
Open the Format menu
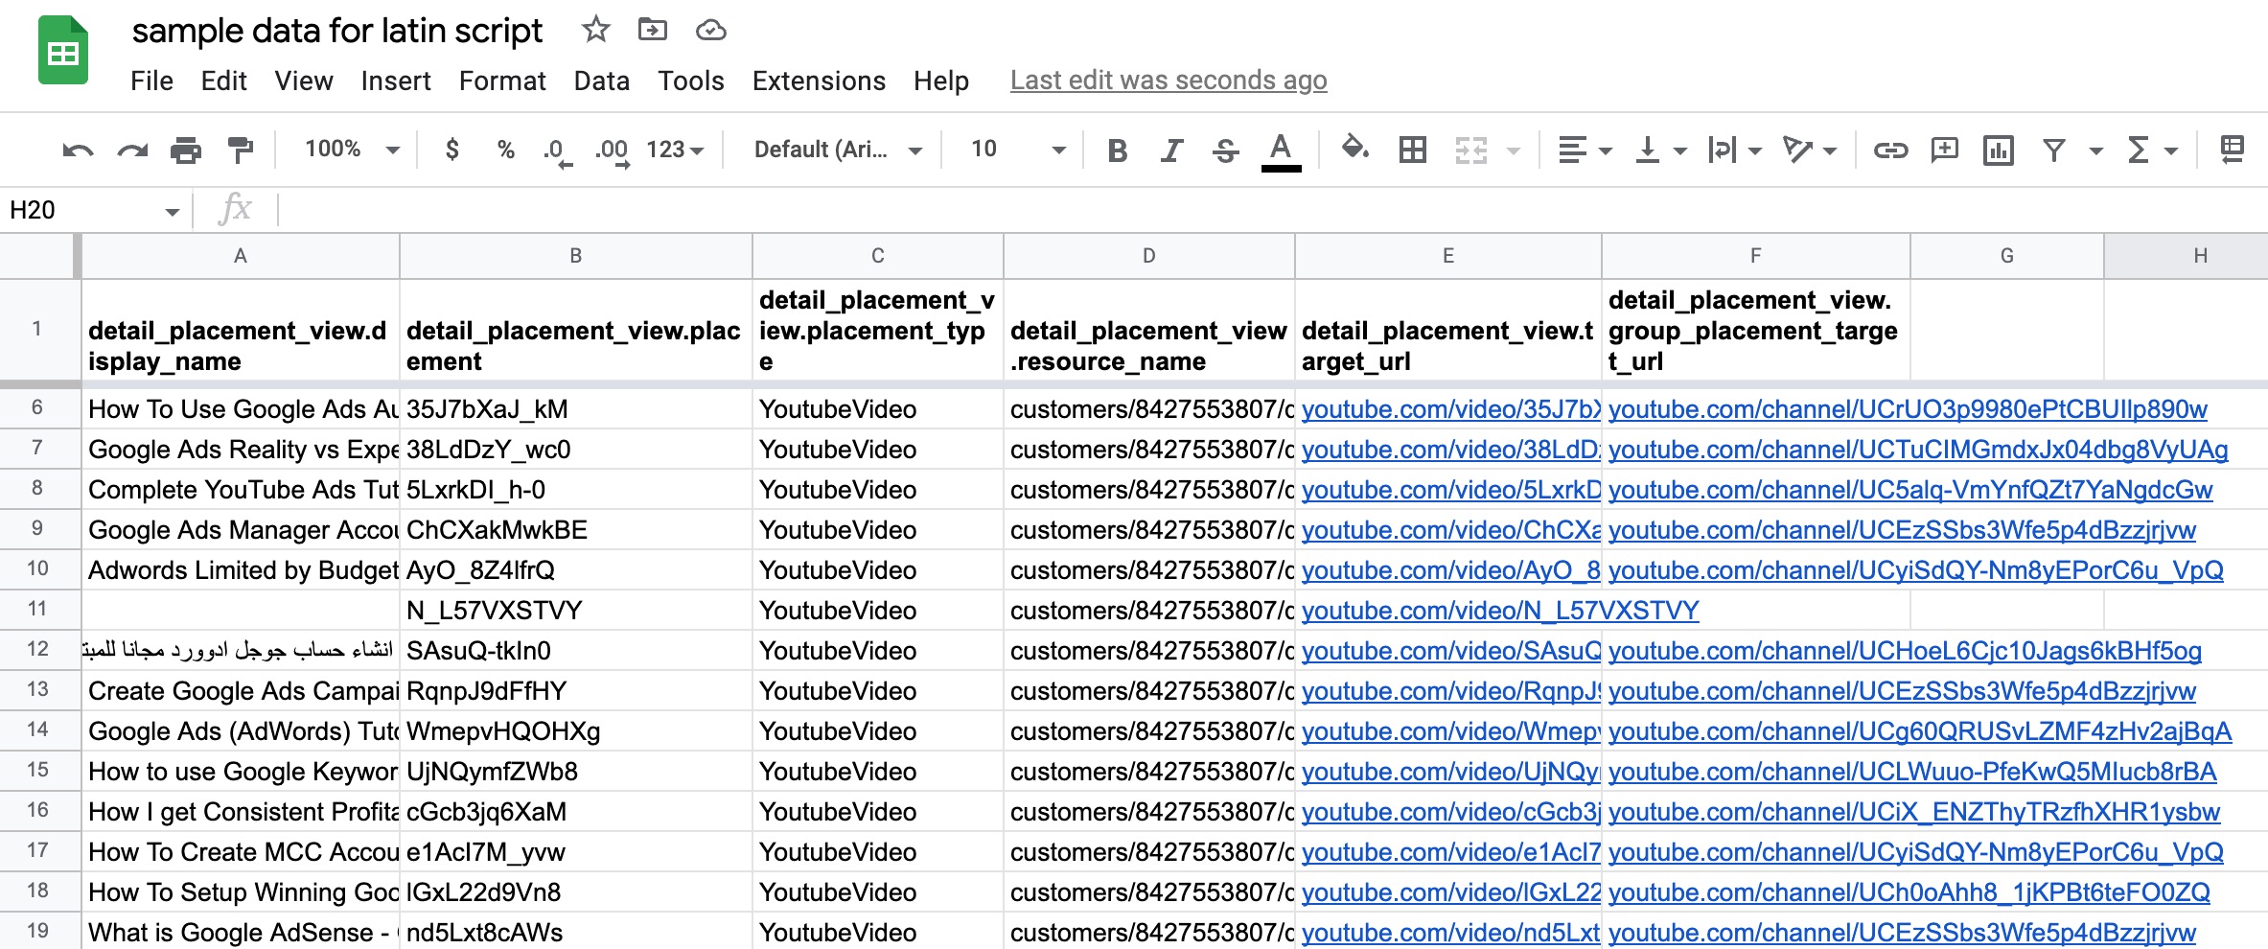pyautogui.click(x=501, y=81)
